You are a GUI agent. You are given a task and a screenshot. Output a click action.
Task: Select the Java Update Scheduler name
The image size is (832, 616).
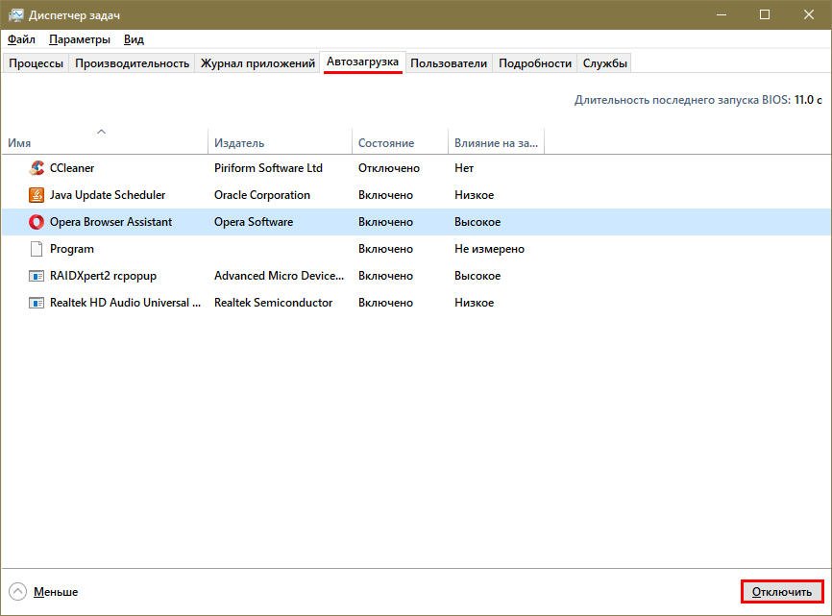pos(108,195)
